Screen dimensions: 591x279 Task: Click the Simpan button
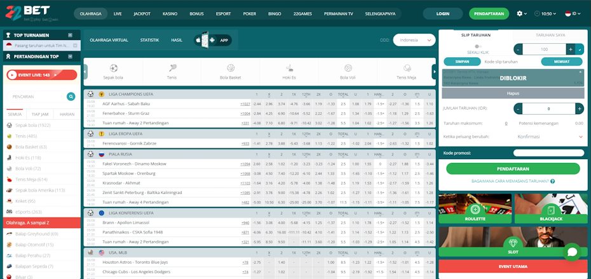point(462,62)
